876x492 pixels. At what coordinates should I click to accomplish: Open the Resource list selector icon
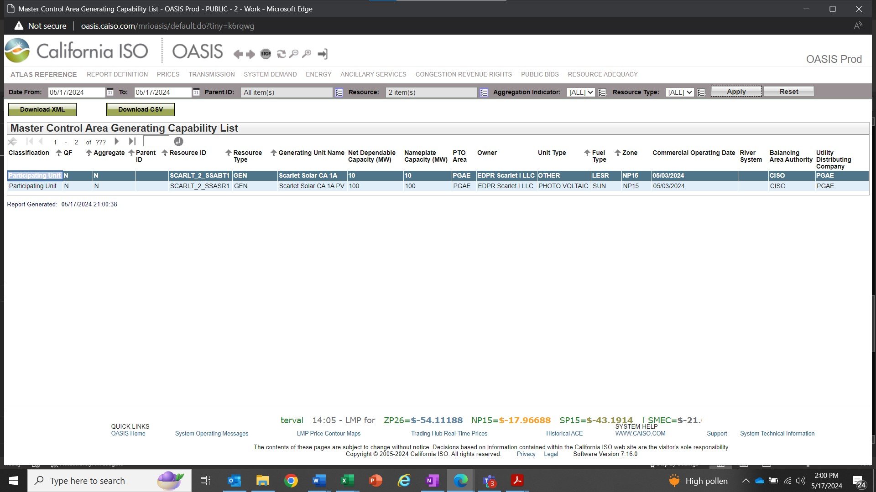pyautogui.click(x=484, y=92)
